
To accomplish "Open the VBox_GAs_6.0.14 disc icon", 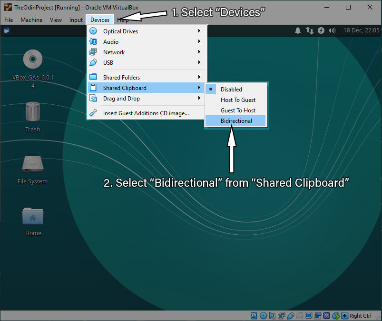I will click(x=33, y=60).
